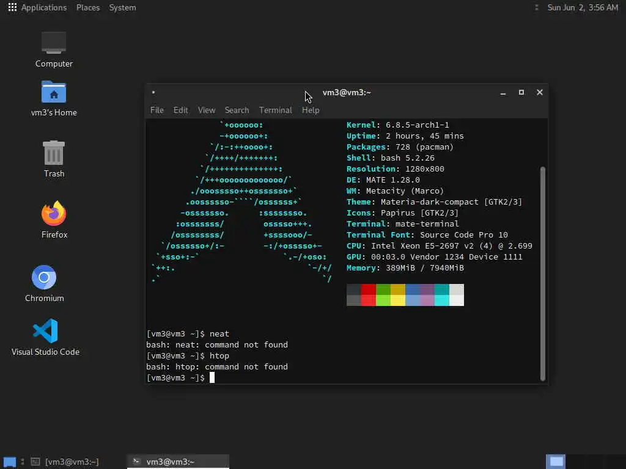Click the Terminal mate-terminal line
The image size is (626, 469).
(x=402, y=224)
